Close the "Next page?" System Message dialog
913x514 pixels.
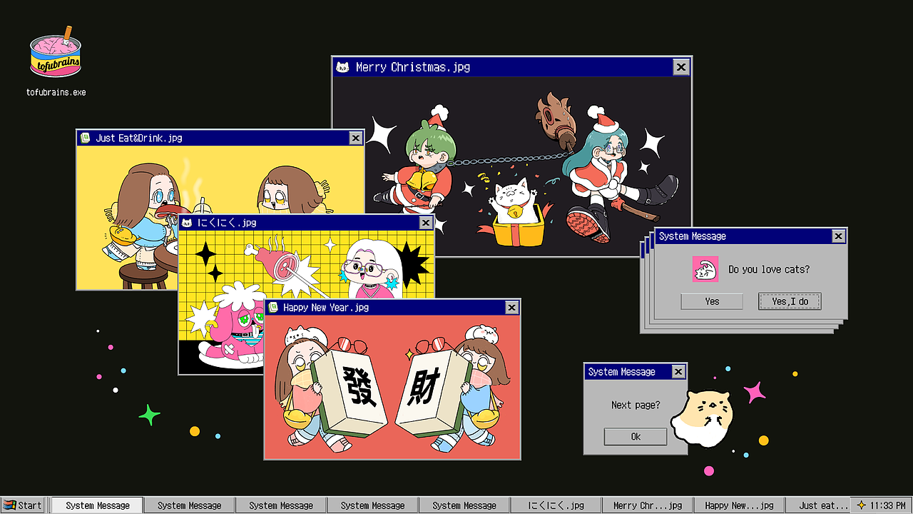click(678, 371)
